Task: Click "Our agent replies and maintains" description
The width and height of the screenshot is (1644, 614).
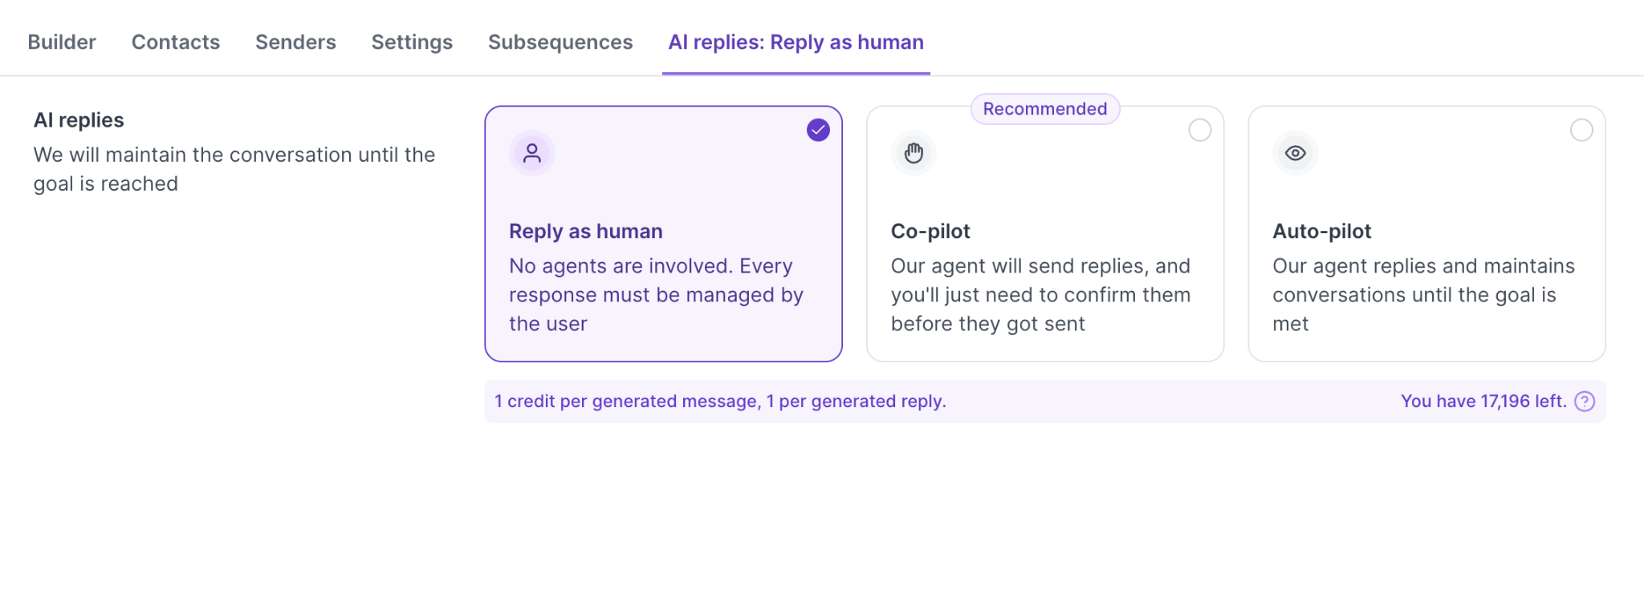Action: coord(1423,295)
